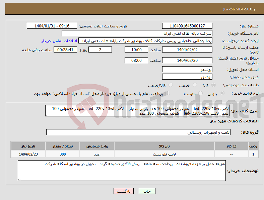The image size is (264, 200).
Task: Open اطلاعات تماس خریدار link
Action: (x=59, y=41)
